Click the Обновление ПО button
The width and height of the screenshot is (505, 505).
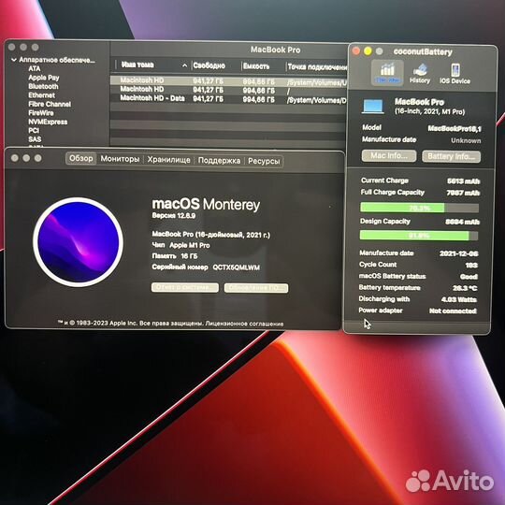pyautogui.click(x=256, y=288)
